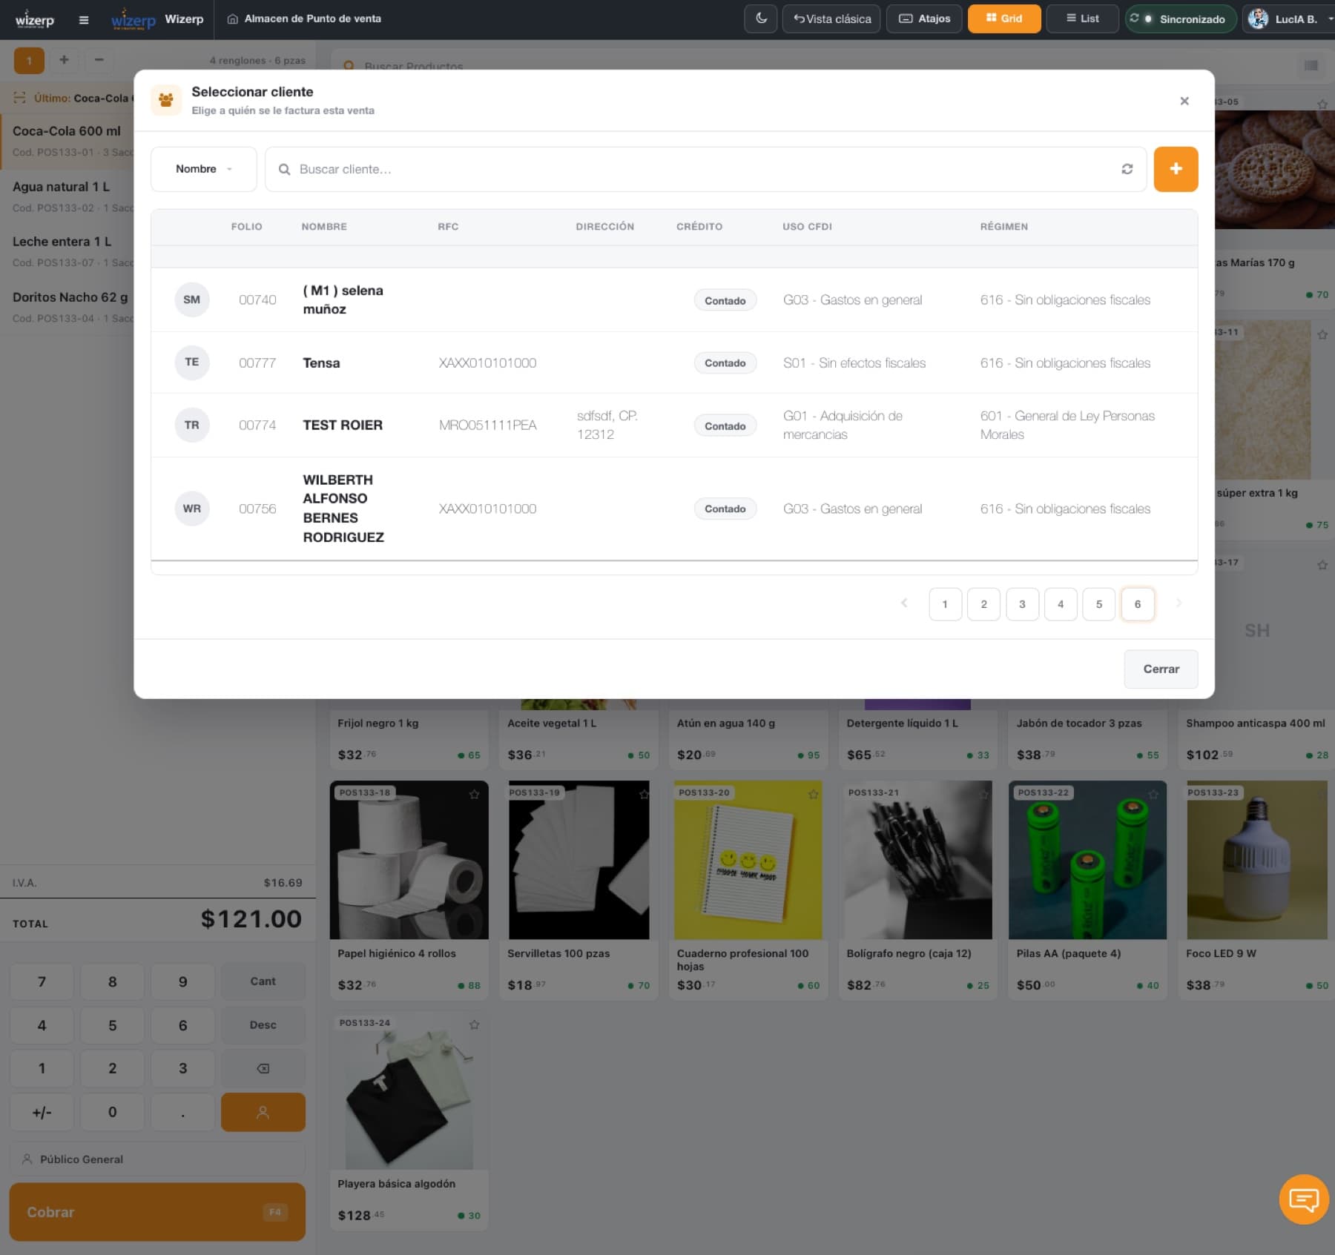This screenshot has height=1255, width=1335.
Task: Click the Sincronizado status indicator
Action: (x=1181, y=19)
